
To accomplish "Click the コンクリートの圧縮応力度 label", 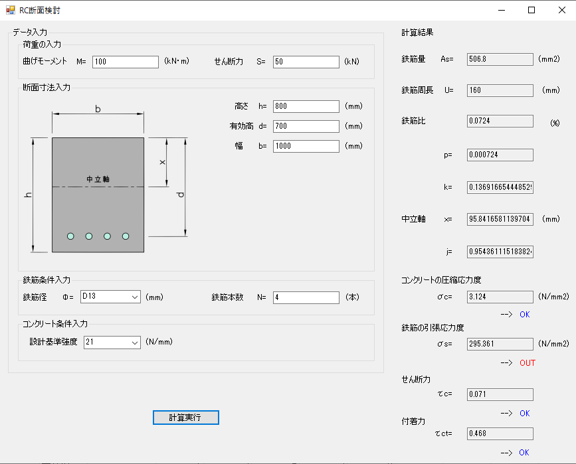I will pyautogui.click(x=441, y=280).
